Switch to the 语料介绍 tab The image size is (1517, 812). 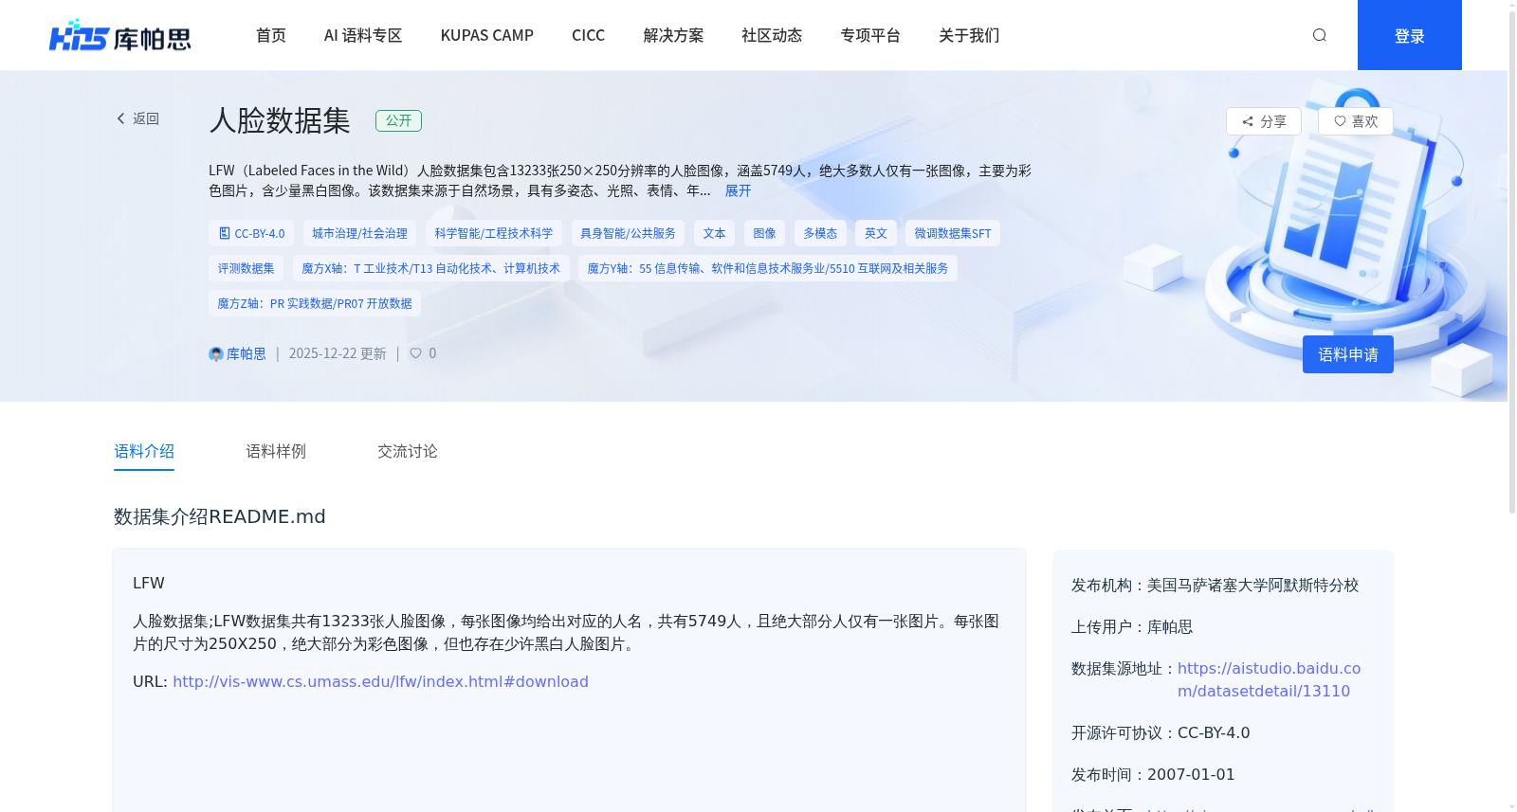point(144,451)
